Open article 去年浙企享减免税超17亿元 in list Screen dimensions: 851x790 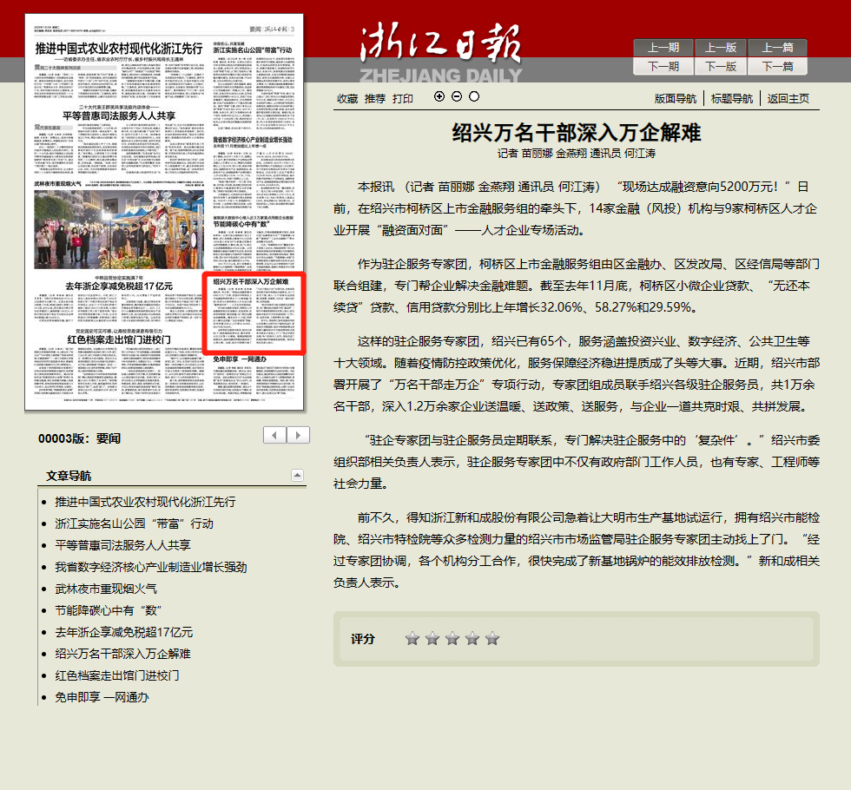(x=123, y=632)
